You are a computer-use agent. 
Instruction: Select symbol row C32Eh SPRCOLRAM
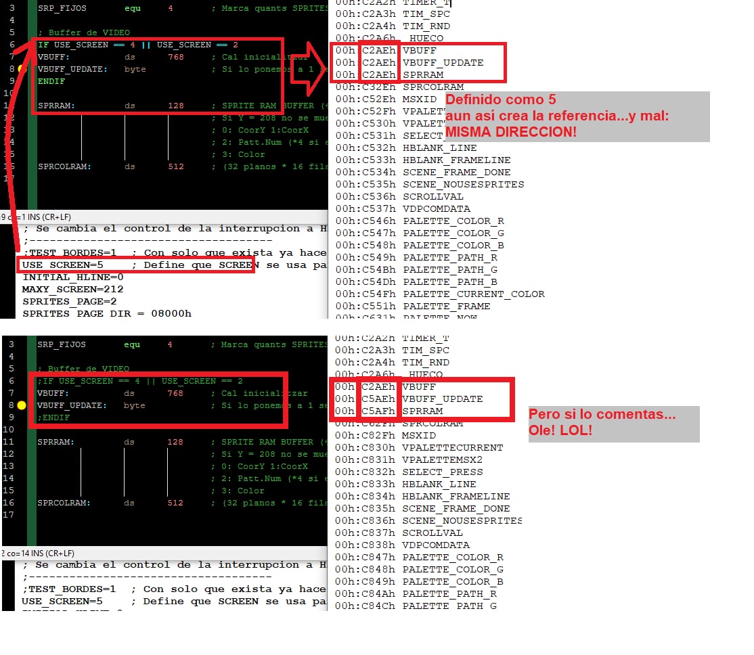click(399, 87)
